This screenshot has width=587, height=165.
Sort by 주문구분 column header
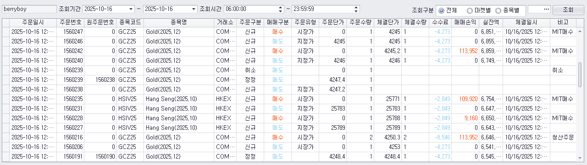(250, 22)
